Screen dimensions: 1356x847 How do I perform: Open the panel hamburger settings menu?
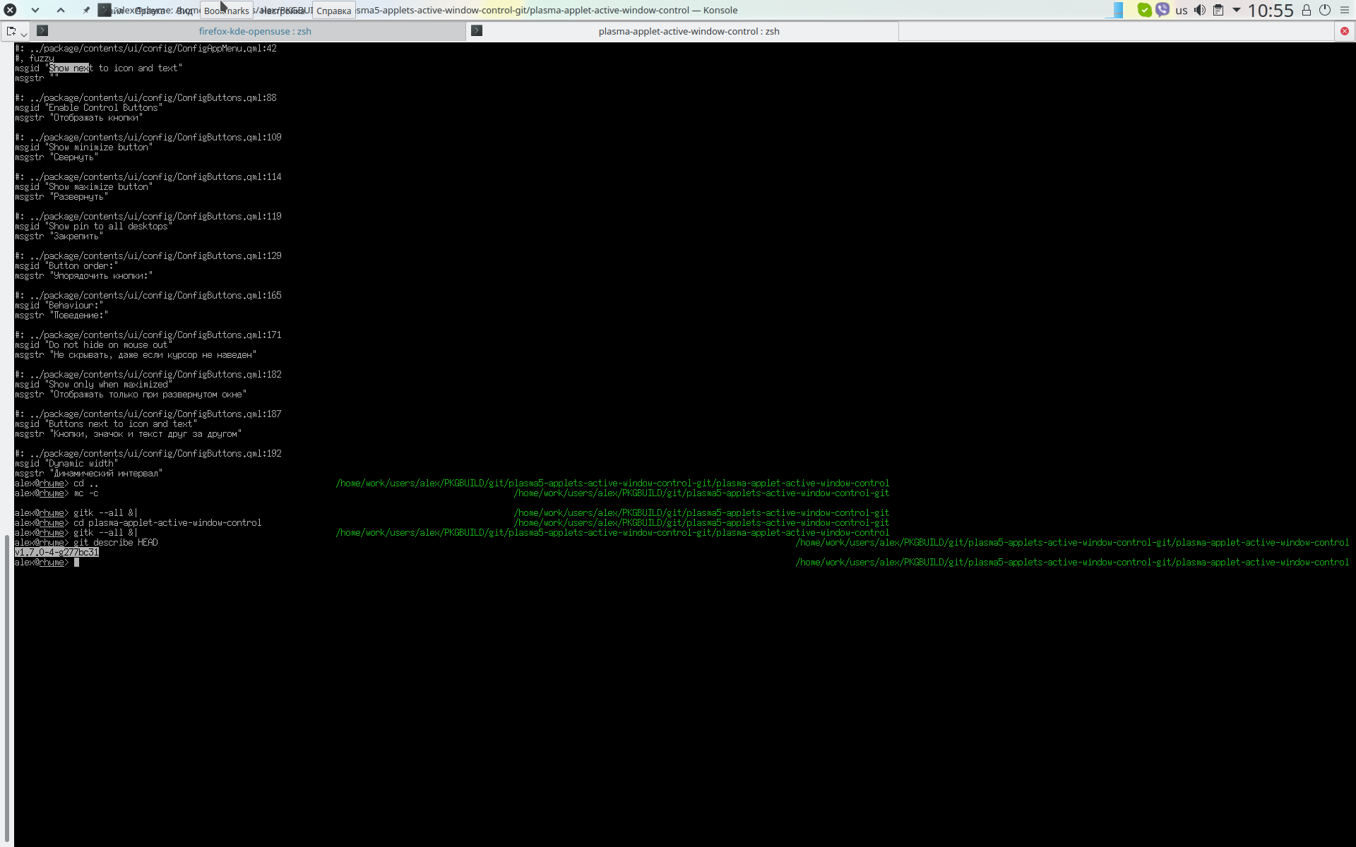(1345, 10)
